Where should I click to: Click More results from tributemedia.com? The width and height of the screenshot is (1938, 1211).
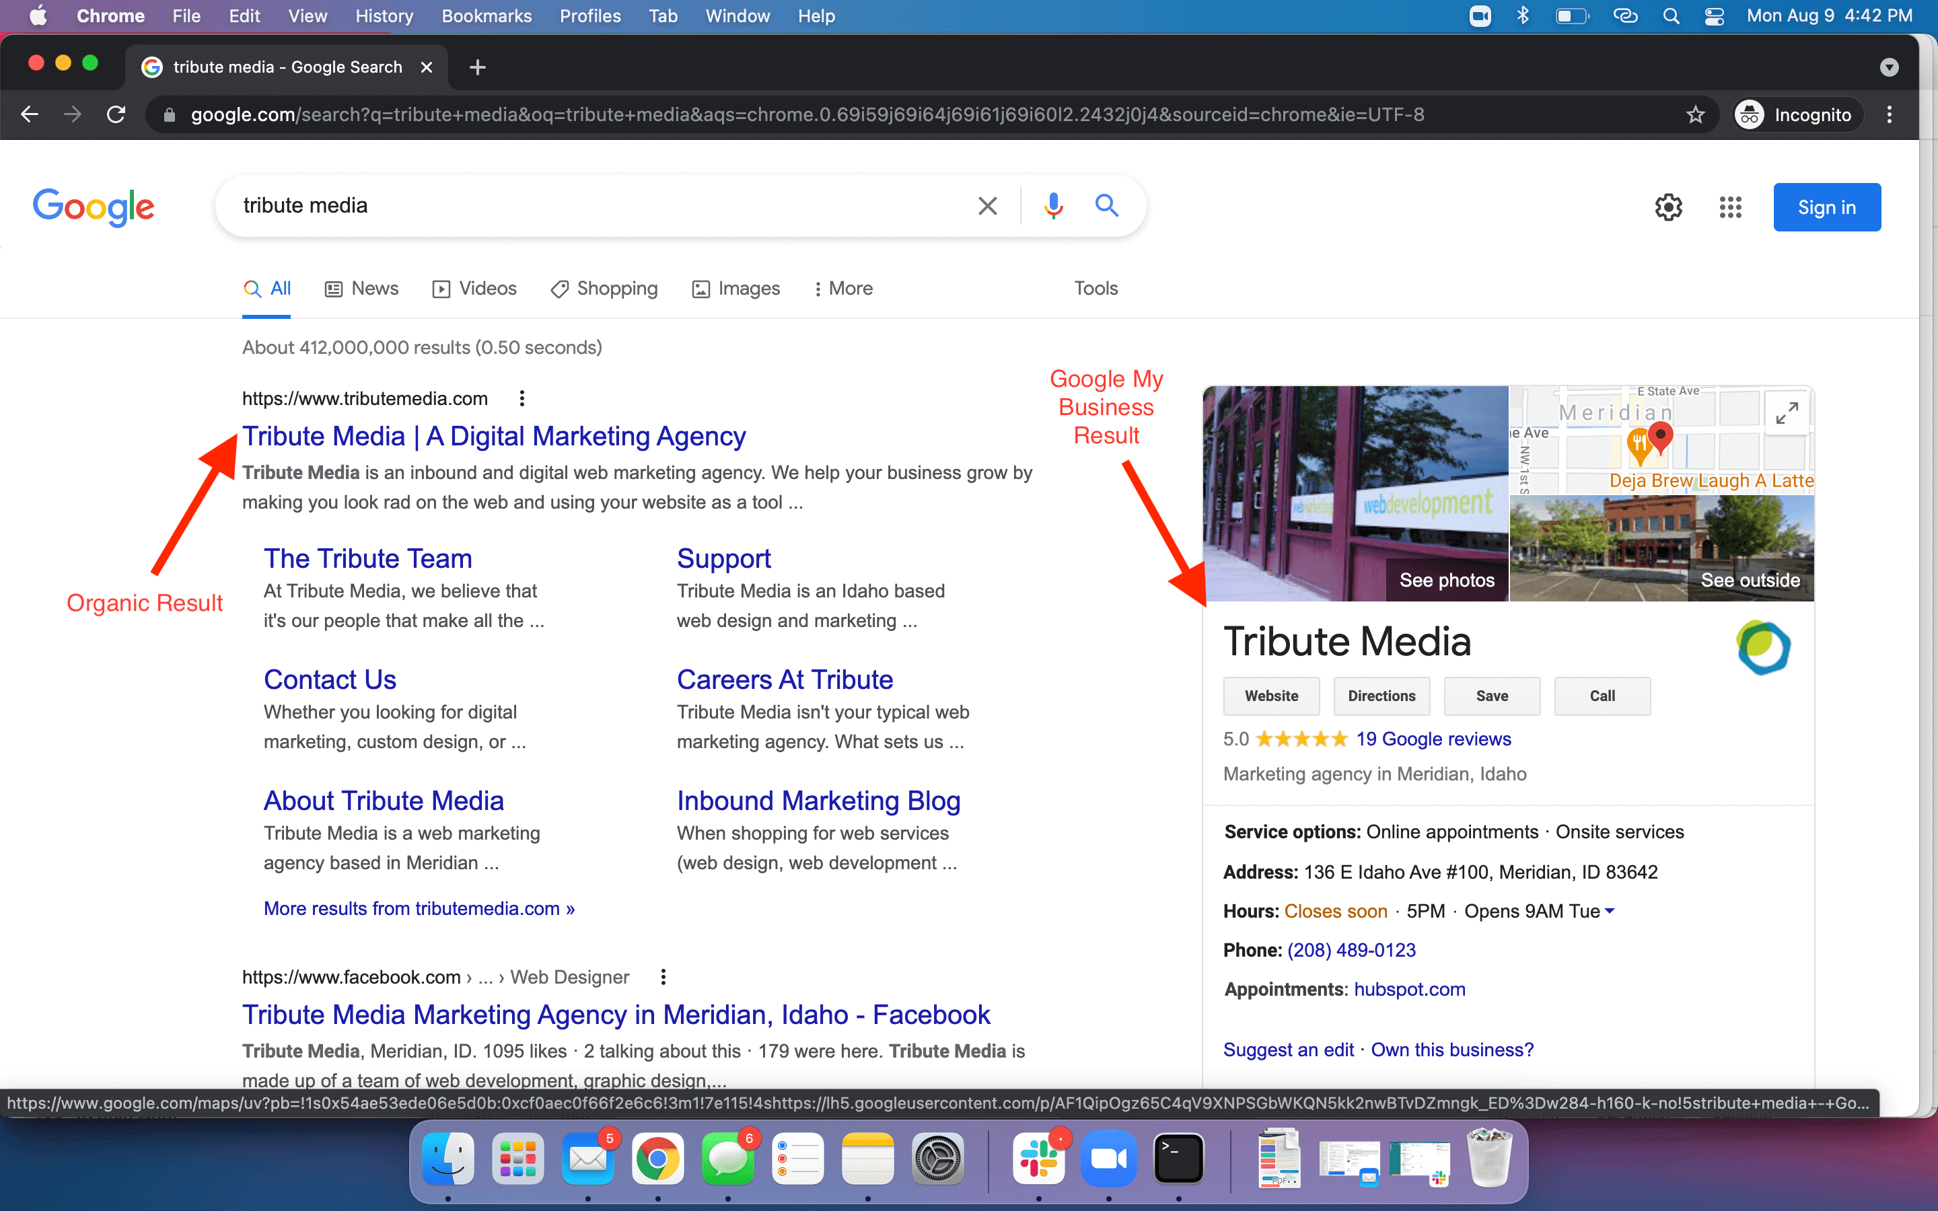(419, 908)
